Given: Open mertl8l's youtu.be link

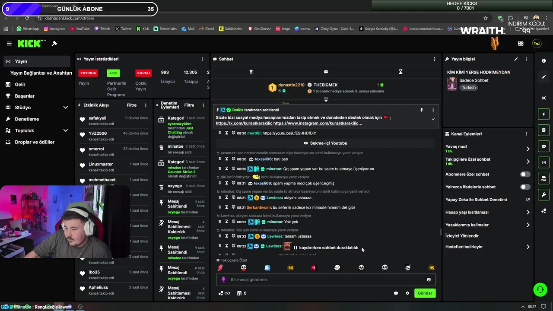Looking at the screenshot, I should click(289, 133).
